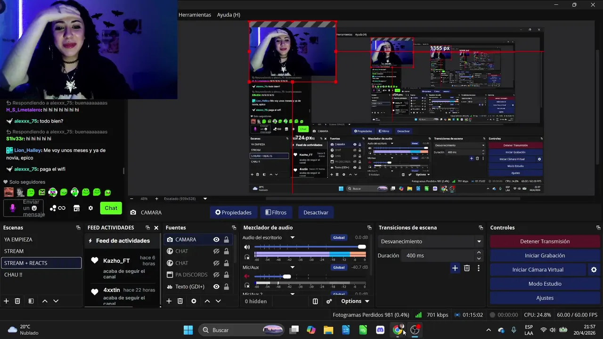The height and width of the screenshot is (339, 603).
Task: Open the Desvanecimiento transition dropdown
Action: (x=431, y=242)
